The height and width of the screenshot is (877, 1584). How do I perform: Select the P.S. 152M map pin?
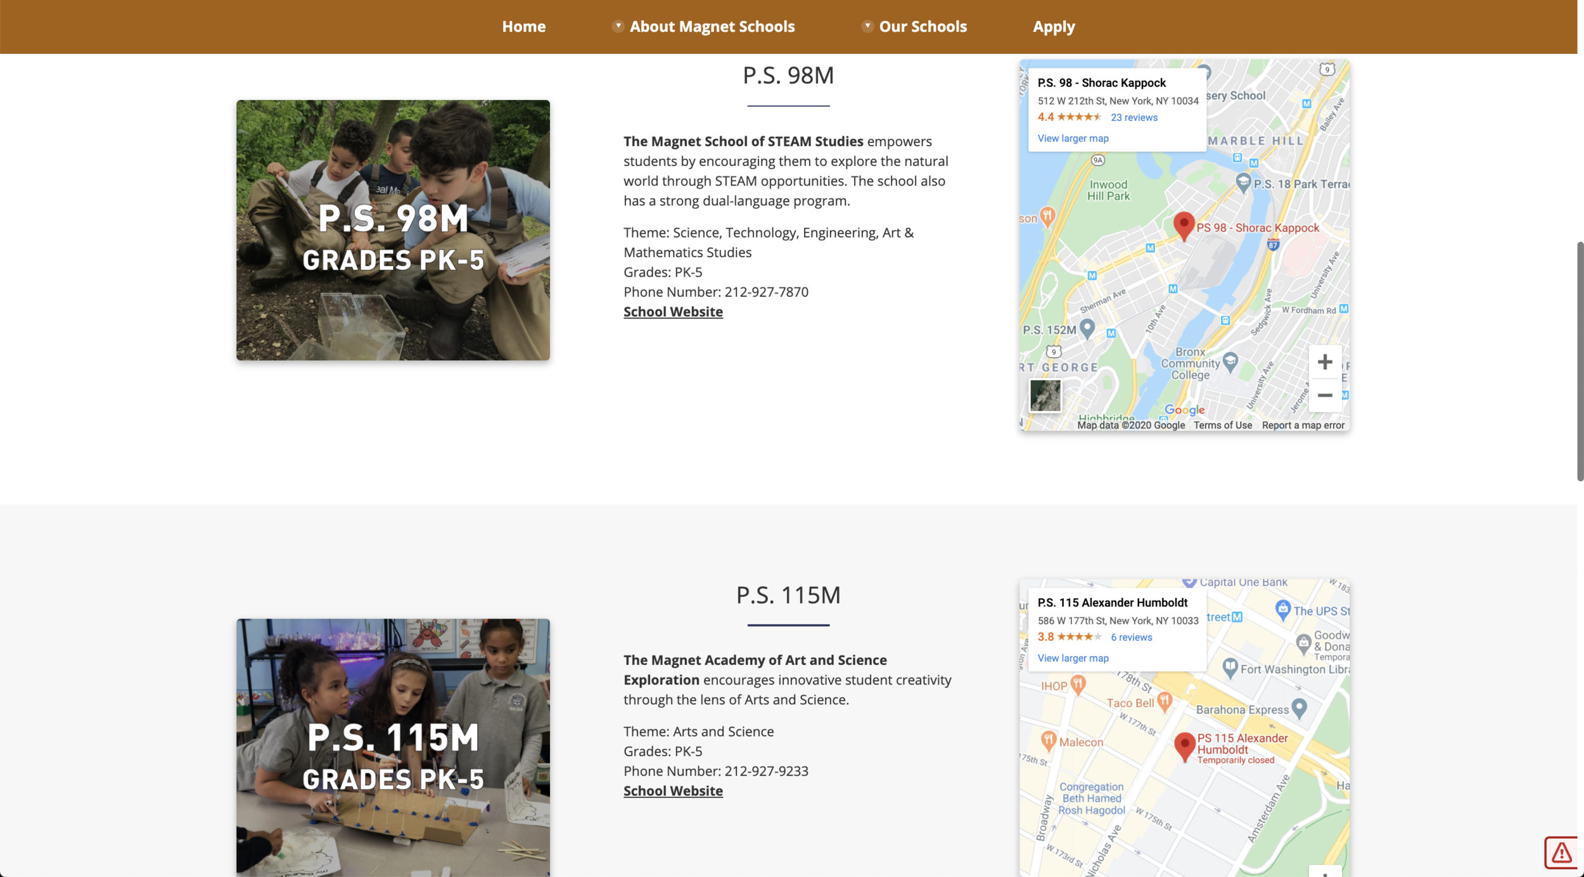[1087, 329]
